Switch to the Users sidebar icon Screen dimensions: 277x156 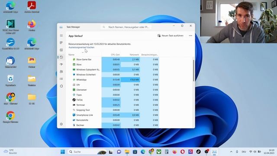click(x=61, y=71)
